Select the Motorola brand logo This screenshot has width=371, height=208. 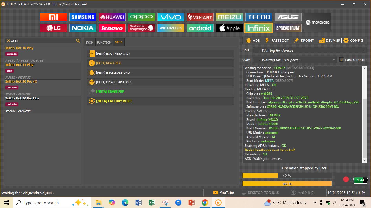click(317, 22)
